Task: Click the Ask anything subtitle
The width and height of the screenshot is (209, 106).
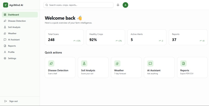Action: [152, 74]
